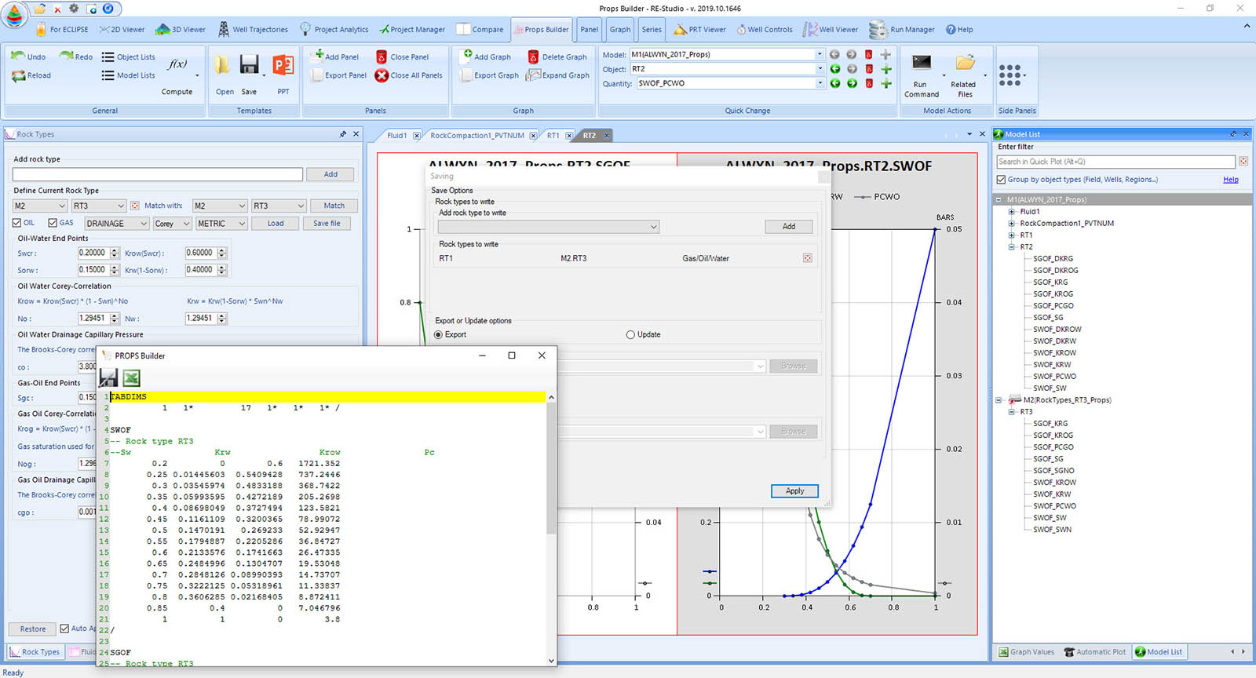Click Add Graph icon
Screen dimensions: 1256x678
pyautogui.click(x=467, y=55)
